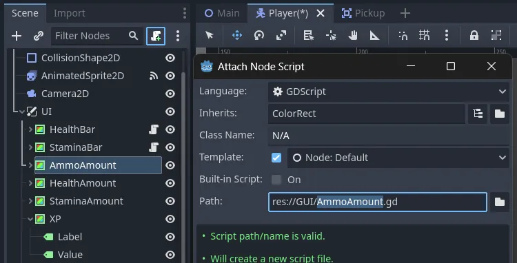Click the script Path input field
The width and height of the screenshot is (517, 263).
[x=378, y=202]
